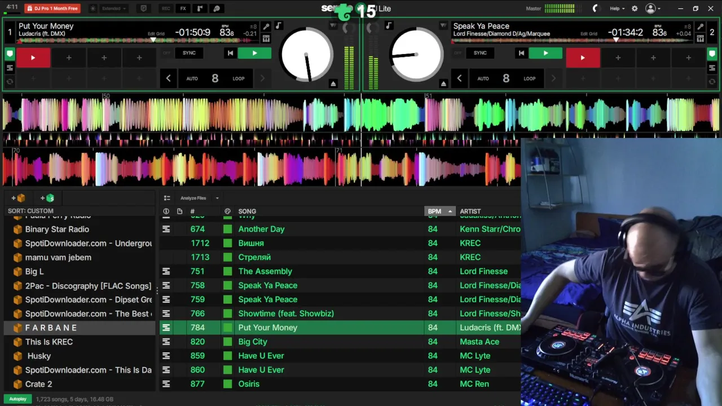The height and width of the screenshot is (406, 722).
Task: Click the piano keys icon on deck 2
Action: point(700,38)
